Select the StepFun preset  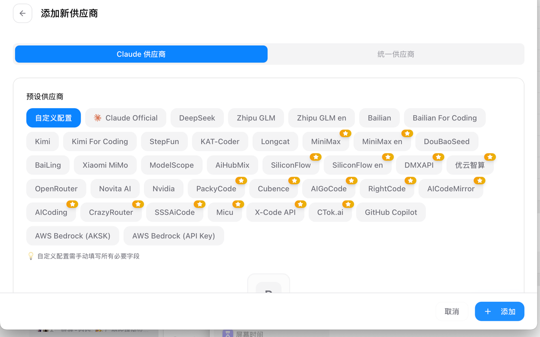(x=164, y=142)
